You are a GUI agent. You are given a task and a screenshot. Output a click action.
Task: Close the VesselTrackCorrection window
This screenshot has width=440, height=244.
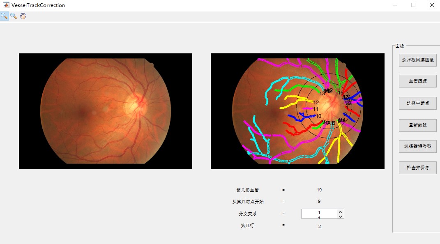click(432, 5)
